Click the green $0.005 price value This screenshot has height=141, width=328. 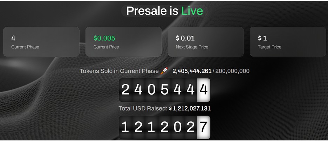[x=104, y=38]
